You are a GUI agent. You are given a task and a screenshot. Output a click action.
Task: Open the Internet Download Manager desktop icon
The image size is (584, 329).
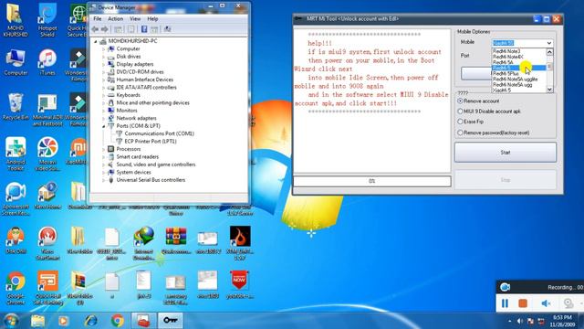click(144, 243)
